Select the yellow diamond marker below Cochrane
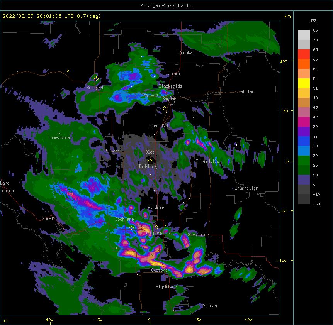 tap(131, 228)
